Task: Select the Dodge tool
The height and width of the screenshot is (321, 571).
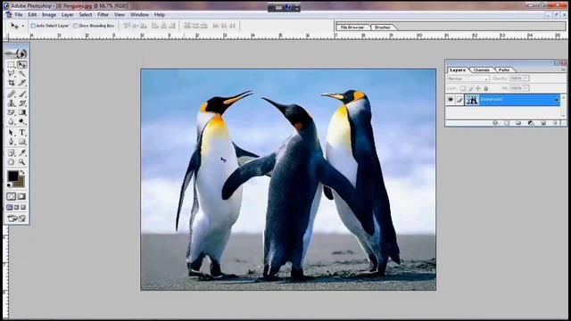Action: 22,121
